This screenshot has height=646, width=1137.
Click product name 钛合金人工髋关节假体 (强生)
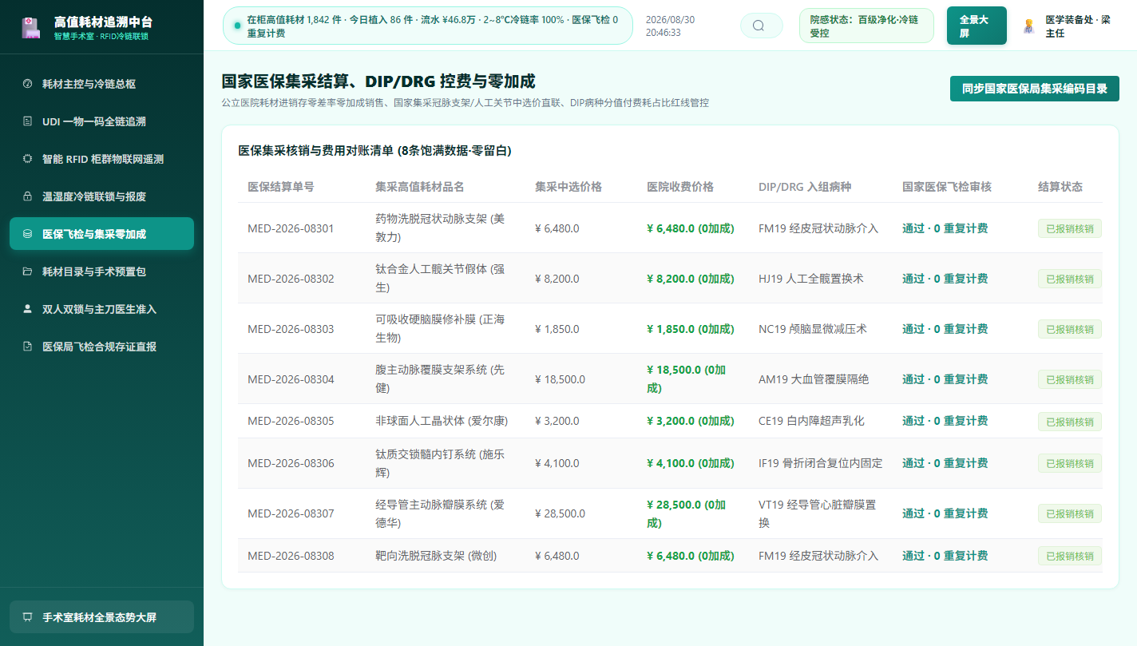click(x=440, y=279)
